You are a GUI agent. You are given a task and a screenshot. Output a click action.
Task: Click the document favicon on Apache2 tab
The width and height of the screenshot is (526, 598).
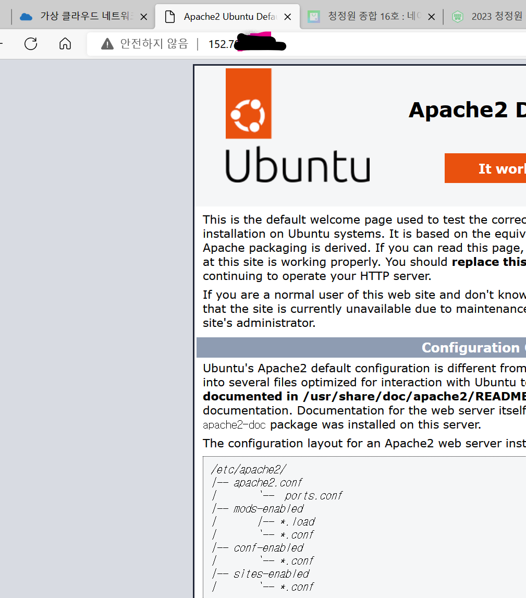[x=170, y=17]
